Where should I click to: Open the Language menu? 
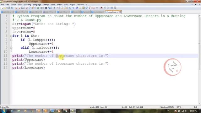click(37, 5)
